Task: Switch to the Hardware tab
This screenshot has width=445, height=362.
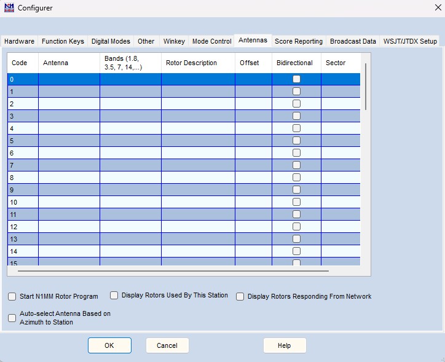Action: tap(19, 41)
